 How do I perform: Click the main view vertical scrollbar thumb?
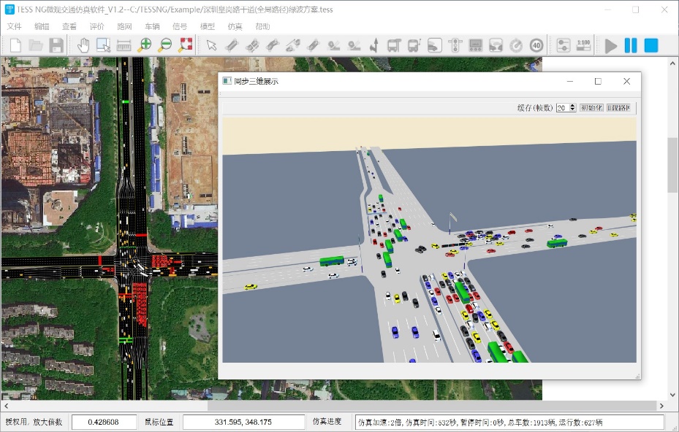[672, 164]
